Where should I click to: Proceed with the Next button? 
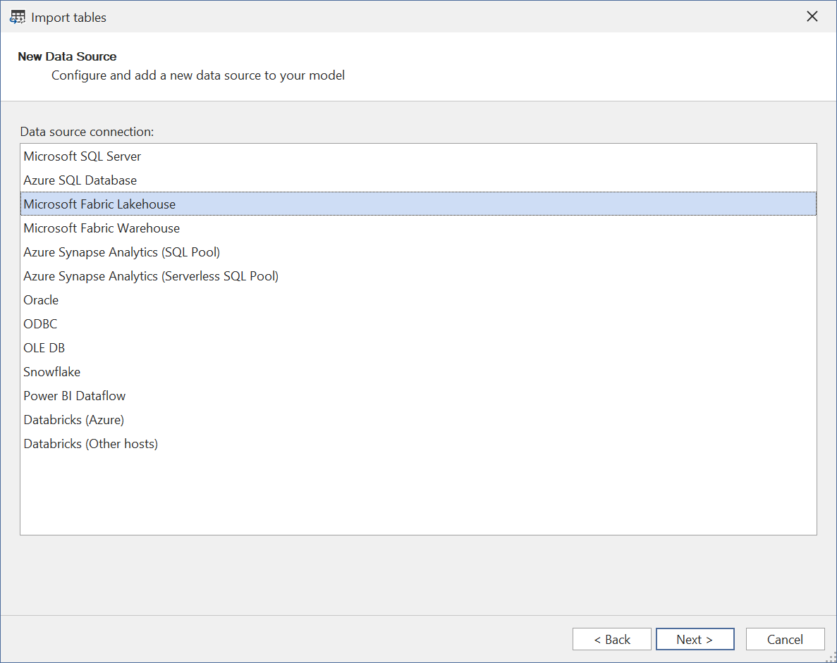pyautogui.click(x=695, y=639)
